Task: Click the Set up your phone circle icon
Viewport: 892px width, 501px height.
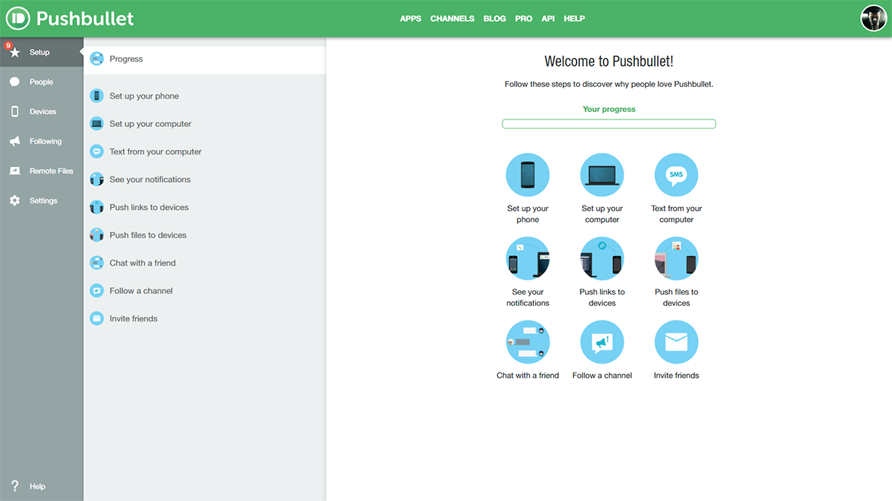Action: pyautogui.click(x=528, y=175)
